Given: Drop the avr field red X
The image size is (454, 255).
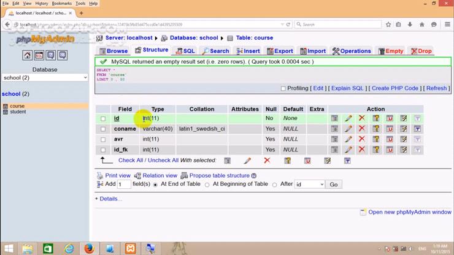Looking at the screenshot, I should tap(362, 139).
